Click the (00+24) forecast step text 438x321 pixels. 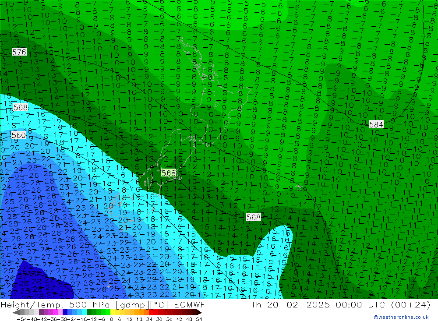411,304
